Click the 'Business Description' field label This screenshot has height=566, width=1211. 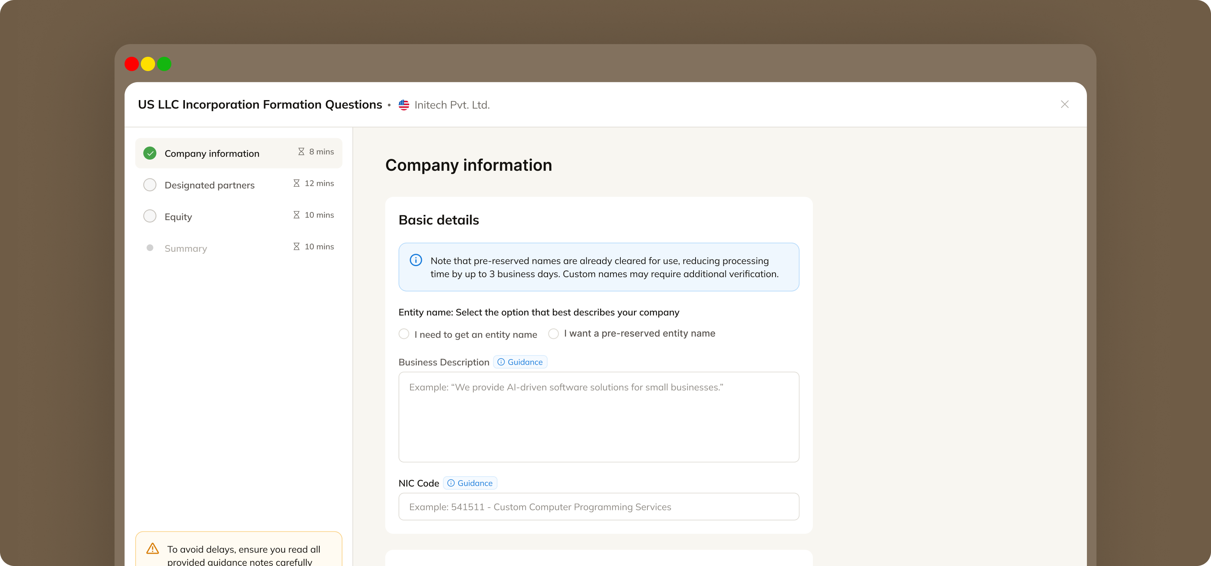444,362
